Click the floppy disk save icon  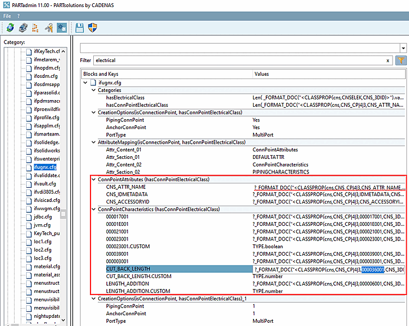[80, 27]
